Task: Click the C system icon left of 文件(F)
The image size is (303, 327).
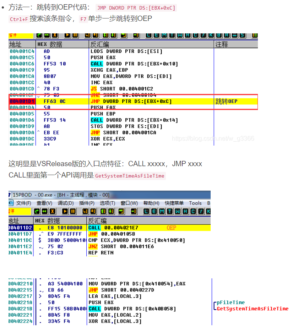Action: (x=10, y=203)
